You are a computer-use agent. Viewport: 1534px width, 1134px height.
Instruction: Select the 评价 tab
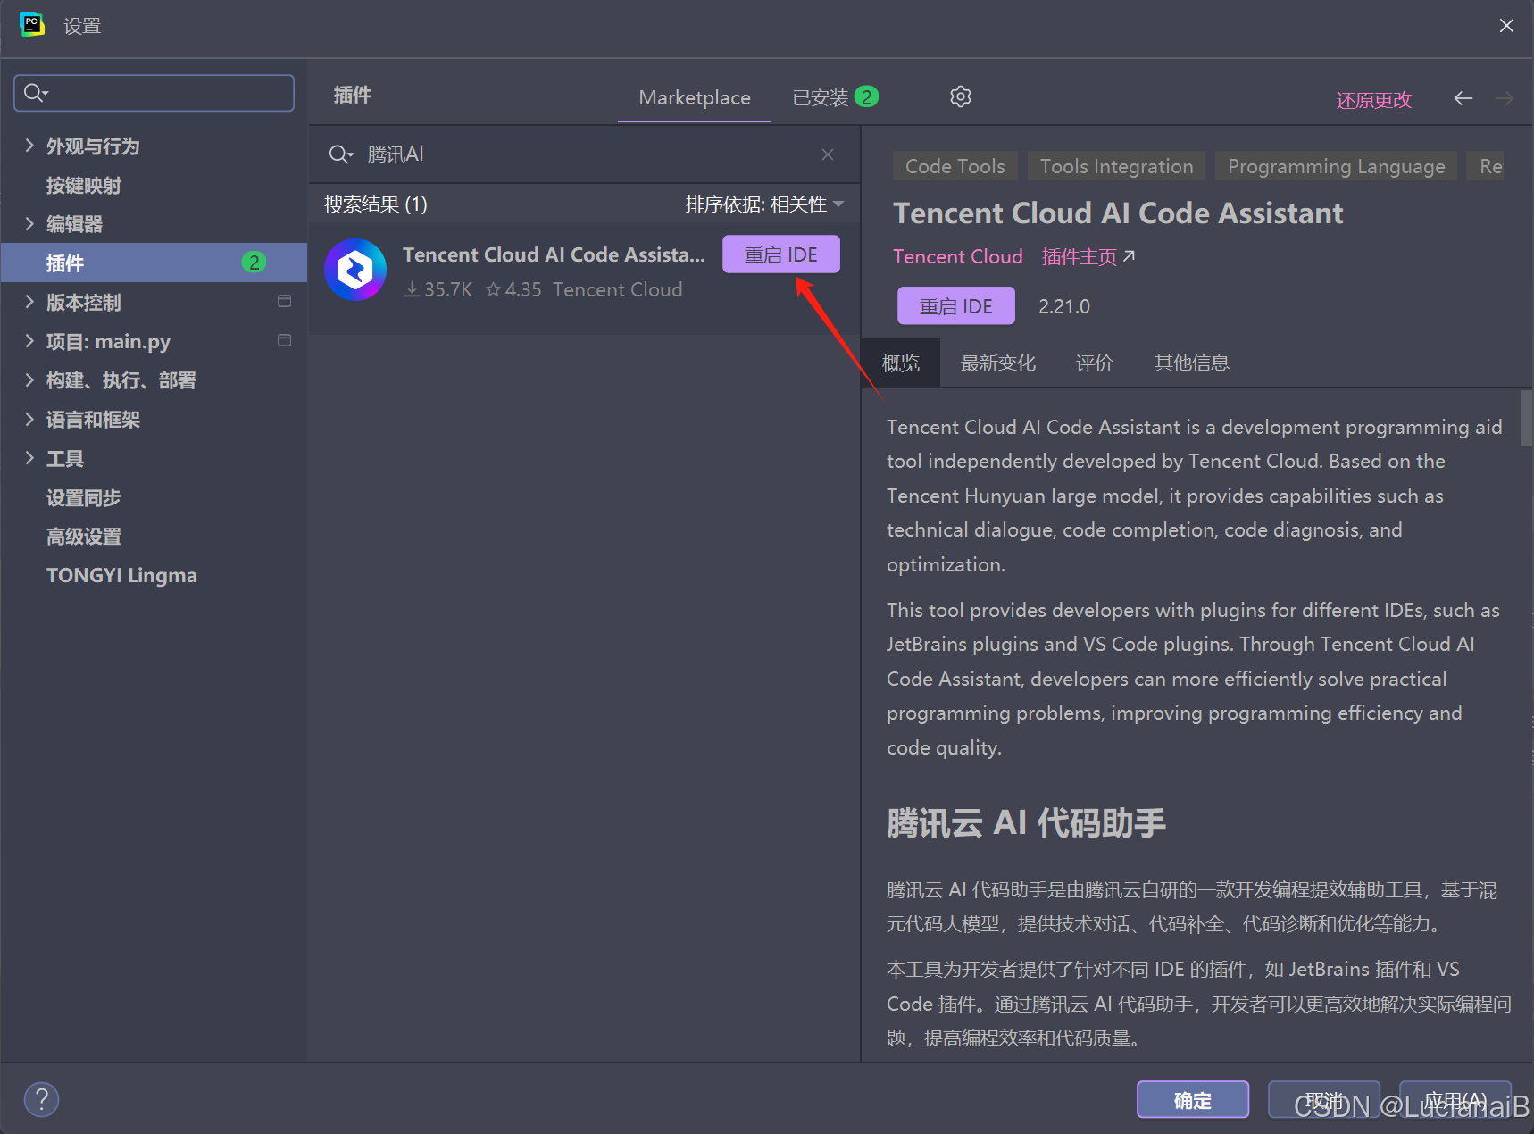(1094, 363)
